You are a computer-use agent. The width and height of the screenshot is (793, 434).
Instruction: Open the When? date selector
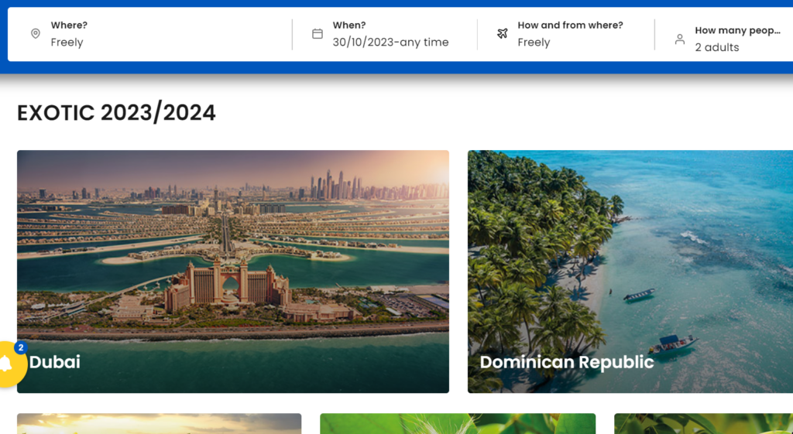pos(384,34)
